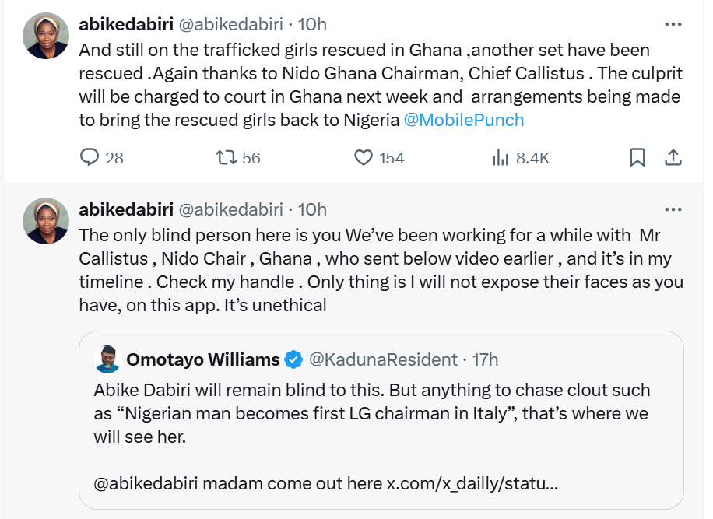Image resolution: width=713 pixels, height=519 pixels.
Task: Like the tweet with 154 likes
Action: point(364,158)
